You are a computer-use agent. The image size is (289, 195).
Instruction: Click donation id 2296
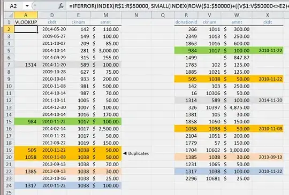click(191, 178)
